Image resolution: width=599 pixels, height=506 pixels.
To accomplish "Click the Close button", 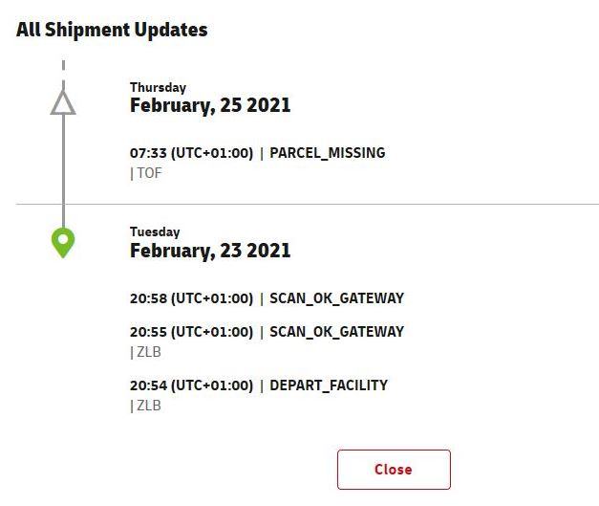I will point(394,470).
